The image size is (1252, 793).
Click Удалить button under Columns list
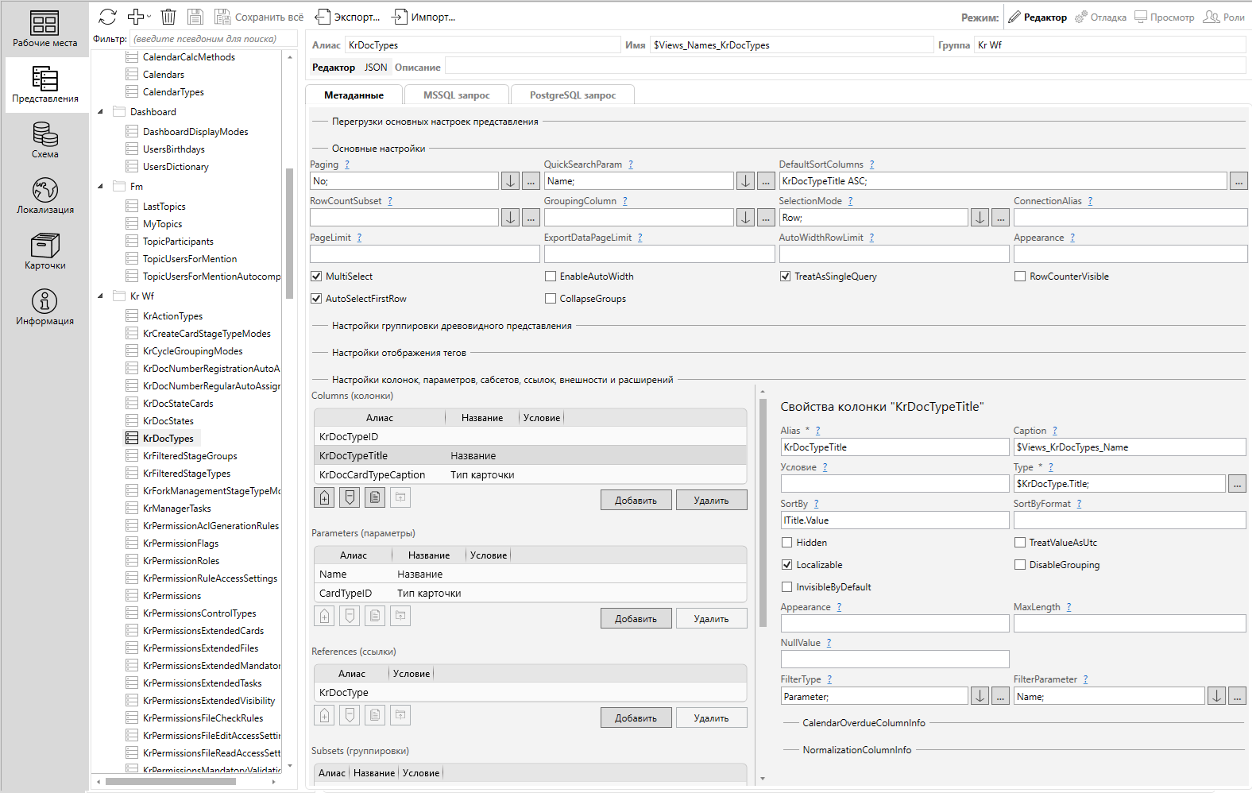[711, 501]
